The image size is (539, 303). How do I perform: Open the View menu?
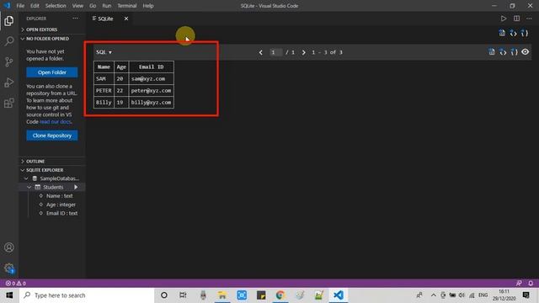77,6
